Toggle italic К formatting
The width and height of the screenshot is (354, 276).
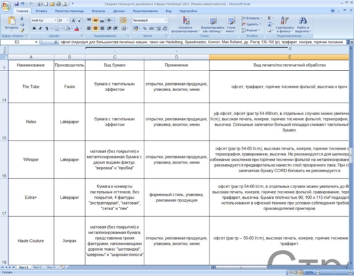click(x=41, y=29)
